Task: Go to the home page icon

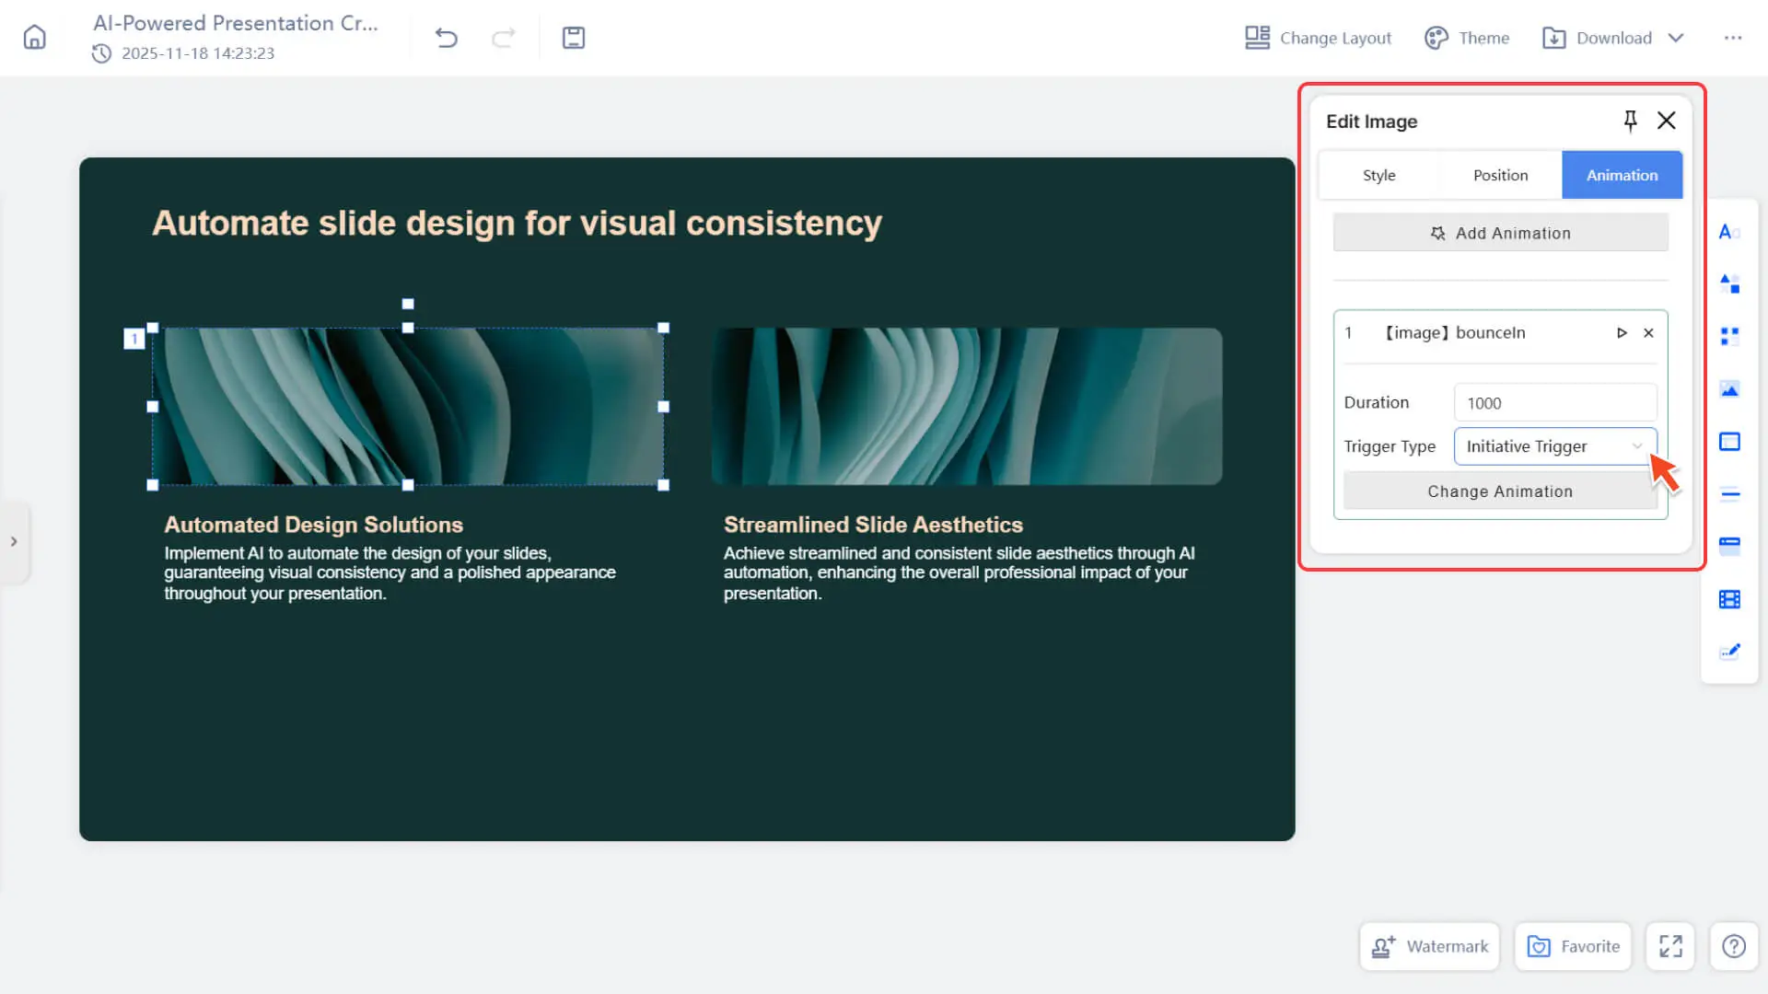Action: (x=34, y=38)
